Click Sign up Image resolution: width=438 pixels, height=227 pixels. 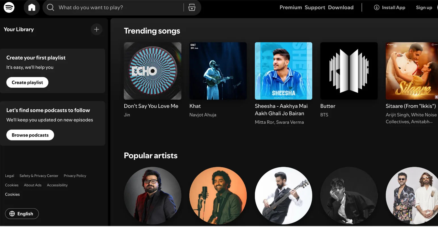(424, 7)
